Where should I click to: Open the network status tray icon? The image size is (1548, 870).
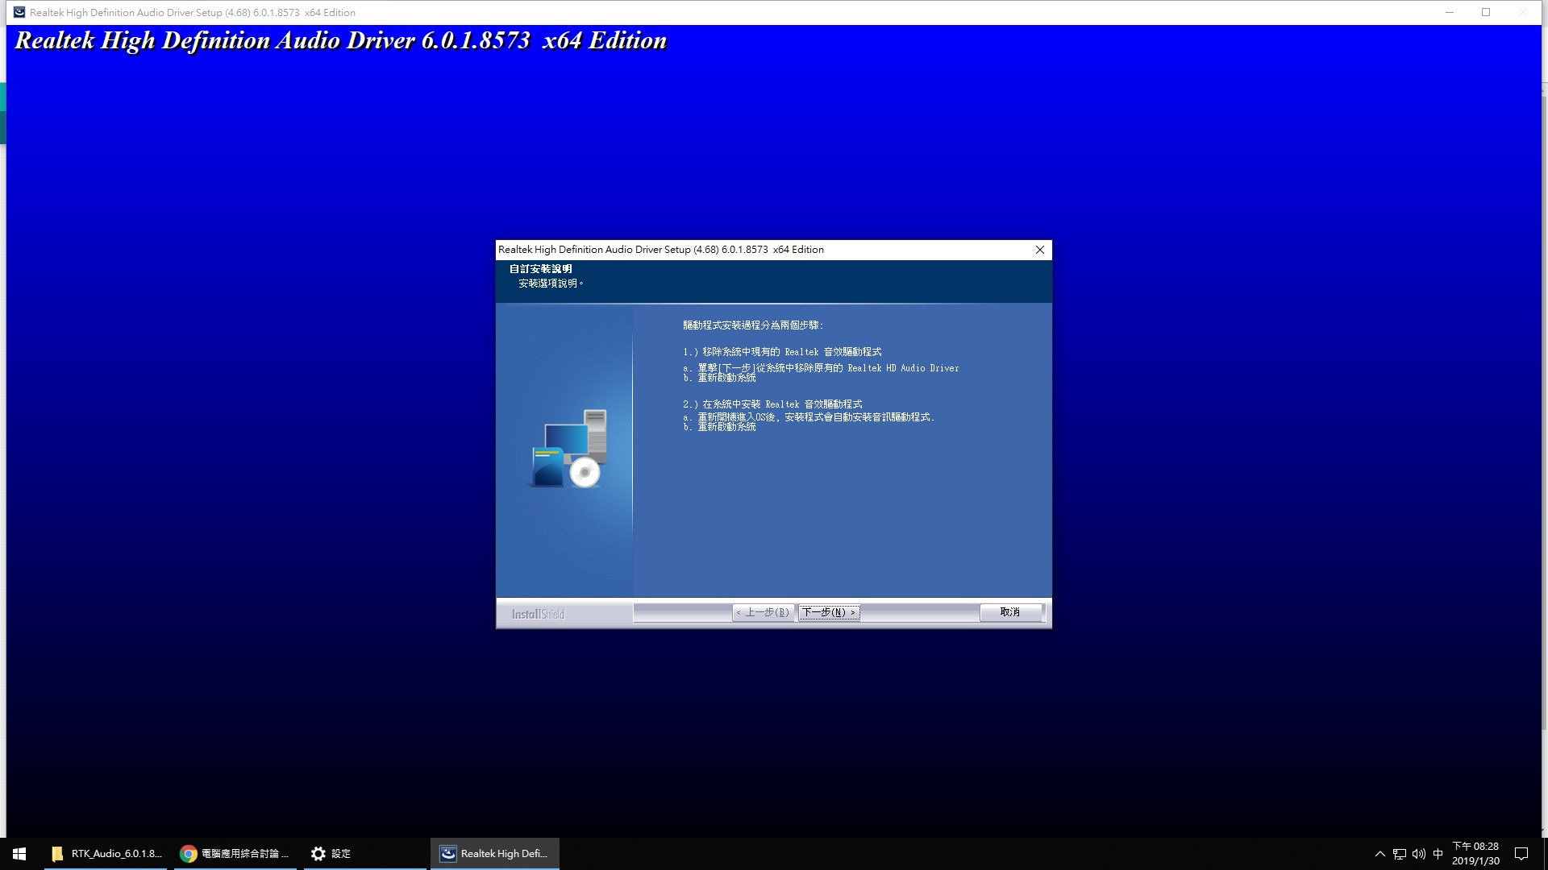(x=1399, y=854)
